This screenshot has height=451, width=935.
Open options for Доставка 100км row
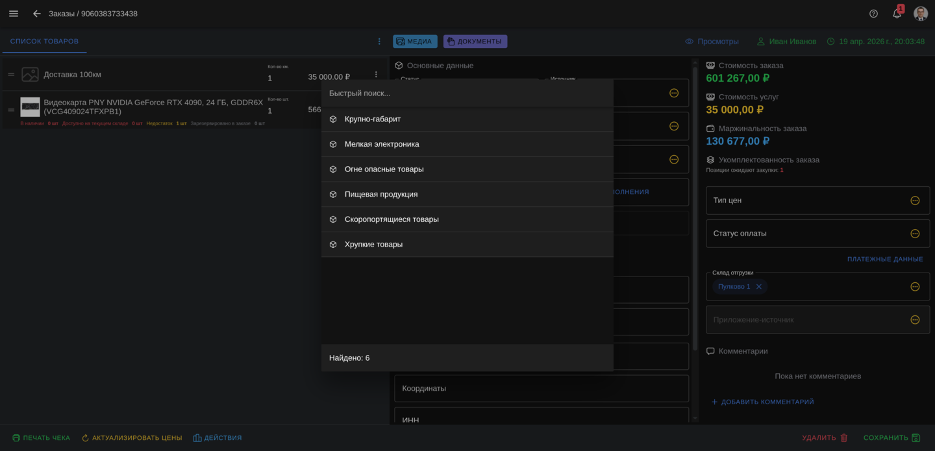point(376,75)
